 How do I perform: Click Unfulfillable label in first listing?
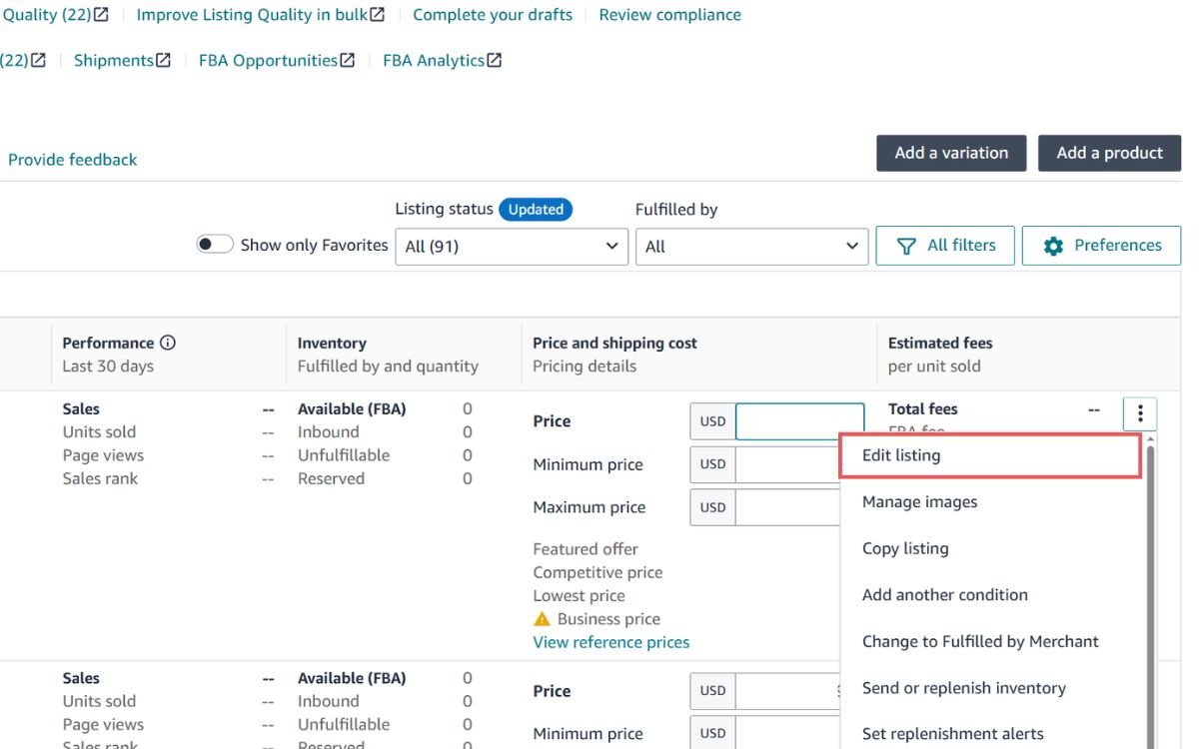point(344,455)
